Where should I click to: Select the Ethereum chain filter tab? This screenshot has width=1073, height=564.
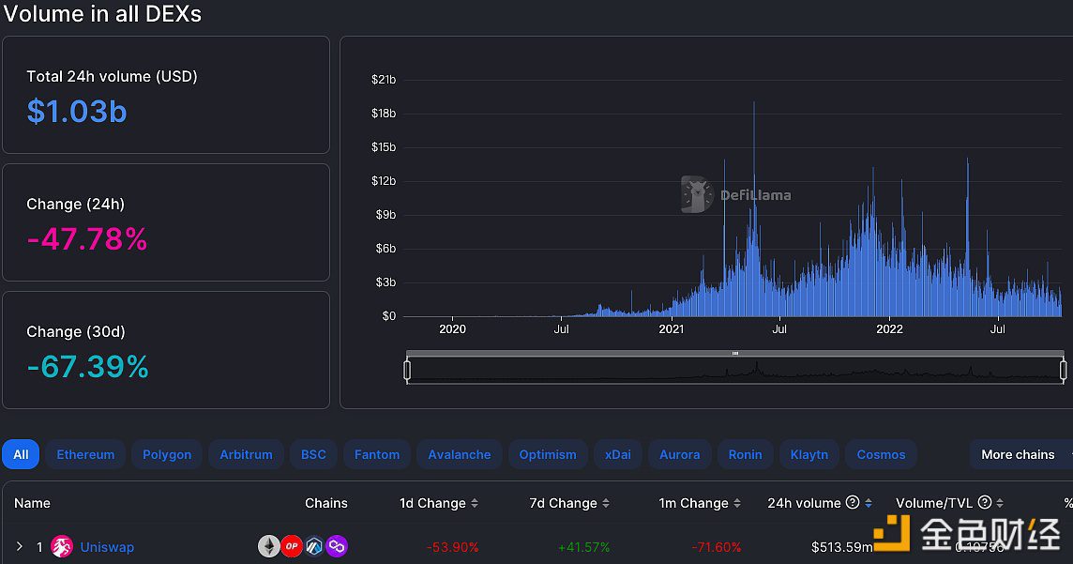(x=85, y=454)
